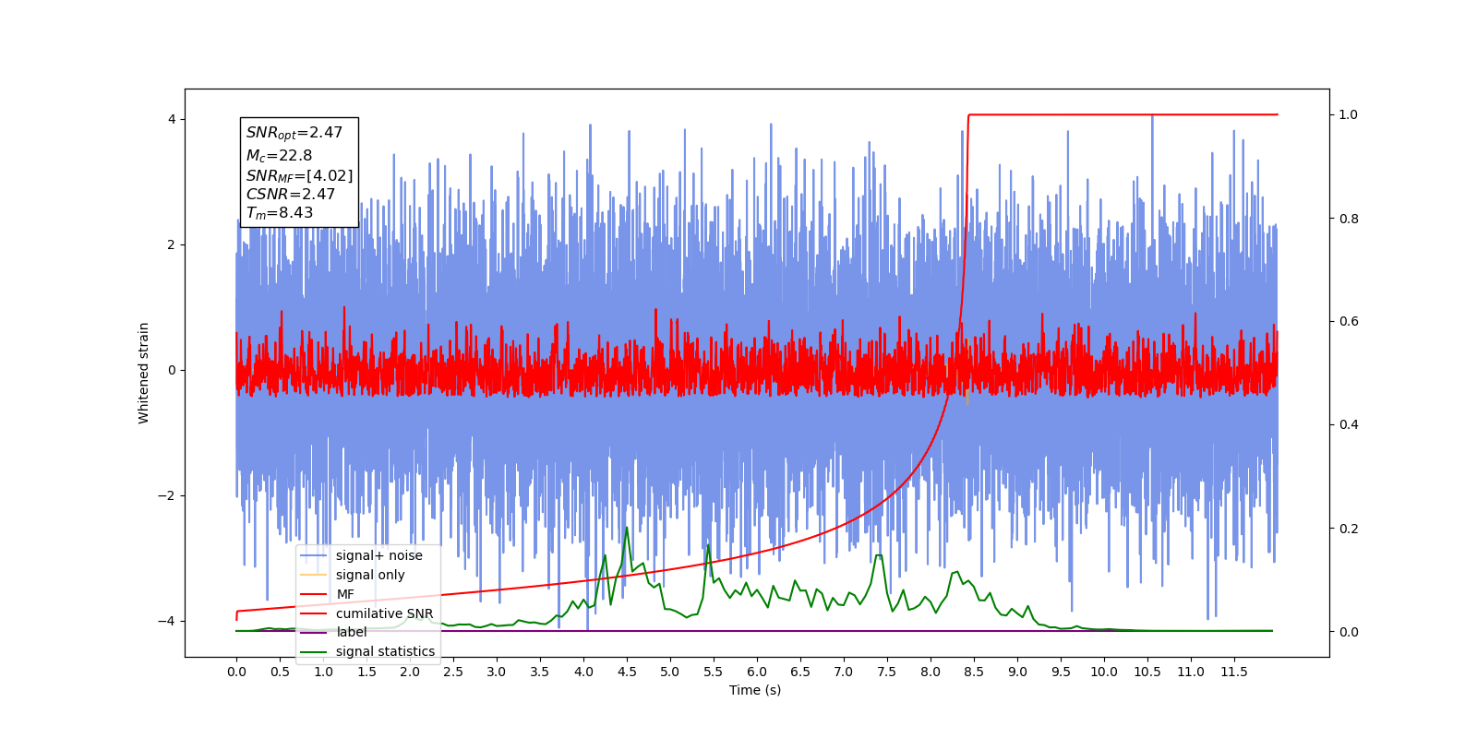This screenshot has height=738, width=1477.
Task: Click the x-axis tick label 8.5
Action: 974,672
